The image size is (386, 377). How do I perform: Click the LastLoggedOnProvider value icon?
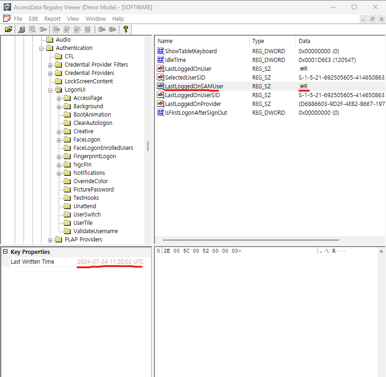160,104
